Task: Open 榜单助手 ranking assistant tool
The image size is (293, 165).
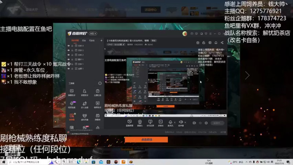Action: (x=97, y=105)
